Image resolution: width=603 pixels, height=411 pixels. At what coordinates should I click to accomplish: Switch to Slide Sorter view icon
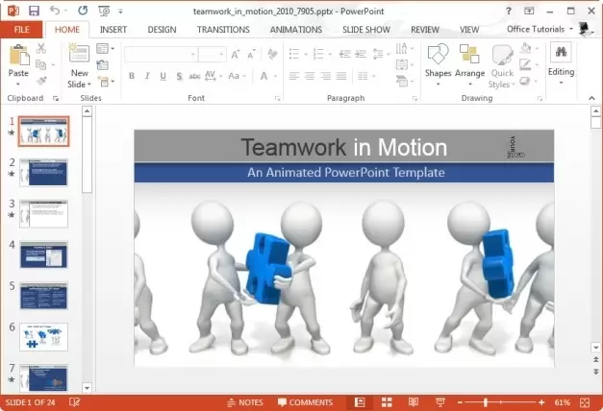coord(386,402)
